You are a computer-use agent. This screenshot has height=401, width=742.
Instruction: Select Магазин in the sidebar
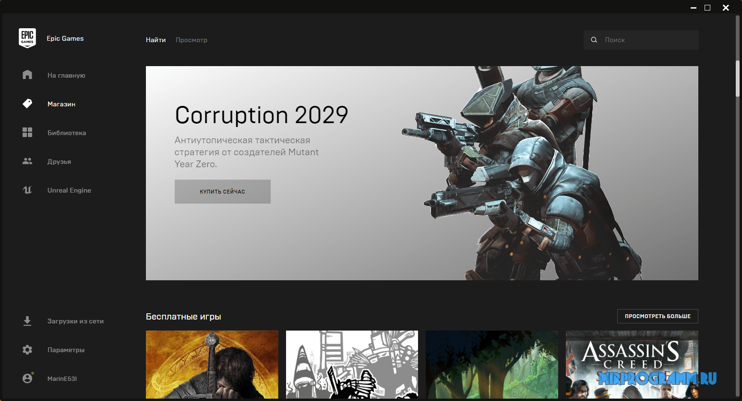coord(61,104)
